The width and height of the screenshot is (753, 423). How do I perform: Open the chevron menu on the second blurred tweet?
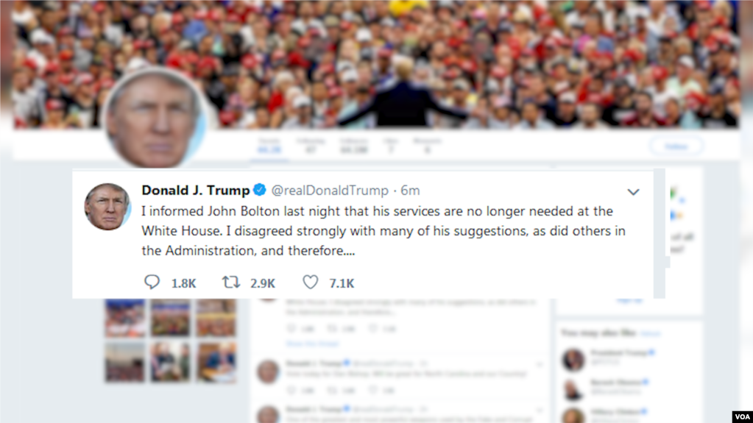click(540, 364)
